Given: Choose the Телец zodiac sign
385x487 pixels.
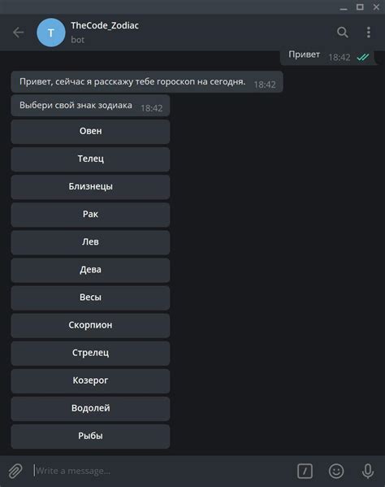Looking at the screenshot, I should pyautogui.click(x=90, y=159).
